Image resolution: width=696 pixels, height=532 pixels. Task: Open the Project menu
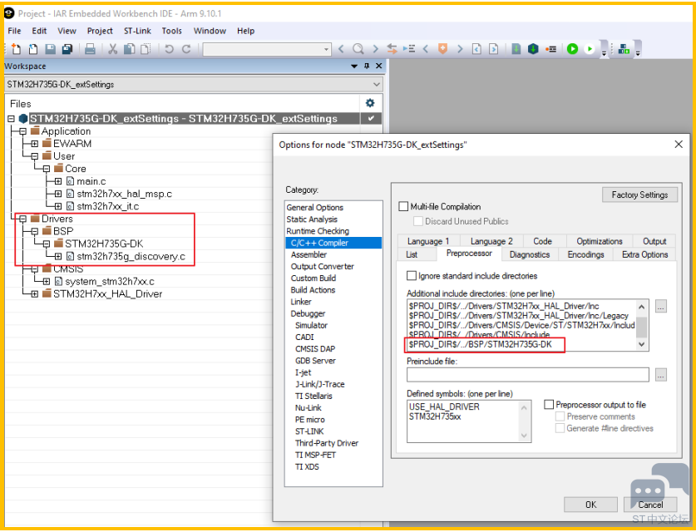(100, 31)
